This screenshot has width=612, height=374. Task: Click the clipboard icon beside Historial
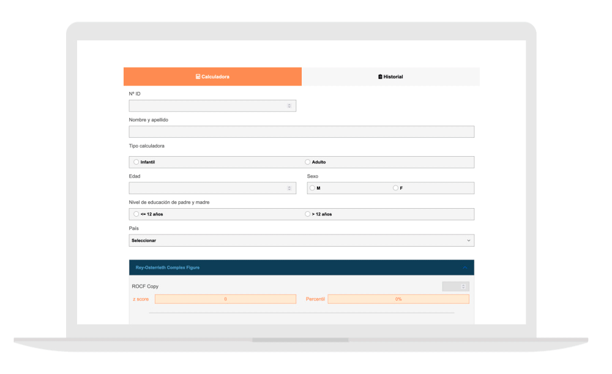pyautogui.click(x=380, y=77)
